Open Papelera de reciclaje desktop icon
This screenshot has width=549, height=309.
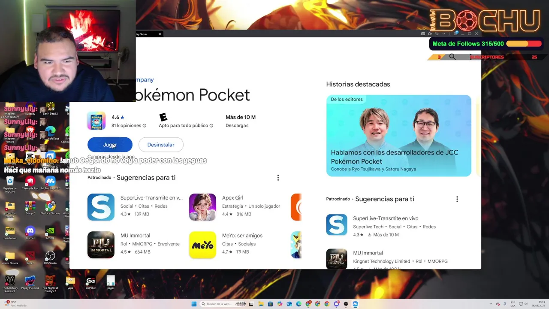(10, 183)
